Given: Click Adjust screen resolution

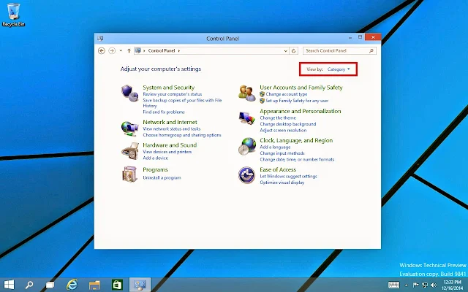Looking at the screenshot, I should click(x=283, y=130).
